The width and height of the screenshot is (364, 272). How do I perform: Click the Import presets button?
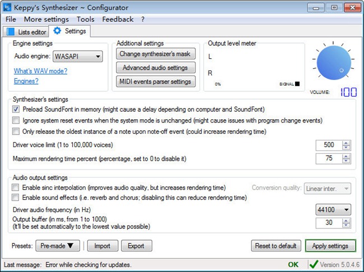click(x=102, y=246)
